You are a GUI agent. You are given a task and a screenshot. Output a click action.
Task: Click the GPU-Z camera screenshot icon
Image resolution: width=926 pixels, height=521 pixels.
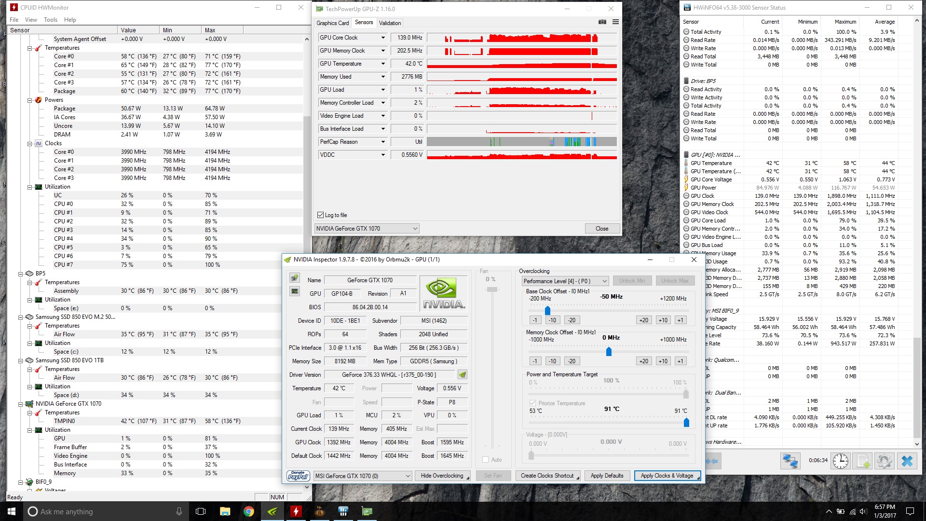coord(602,22)
